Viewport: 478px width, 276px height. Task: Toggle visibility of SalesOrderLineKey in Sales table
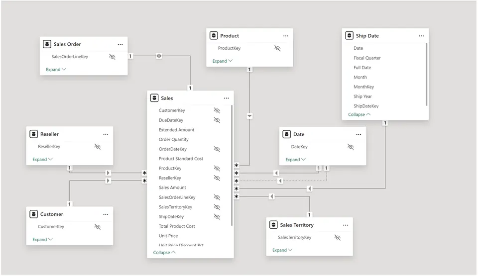click(x=217, y=197)
